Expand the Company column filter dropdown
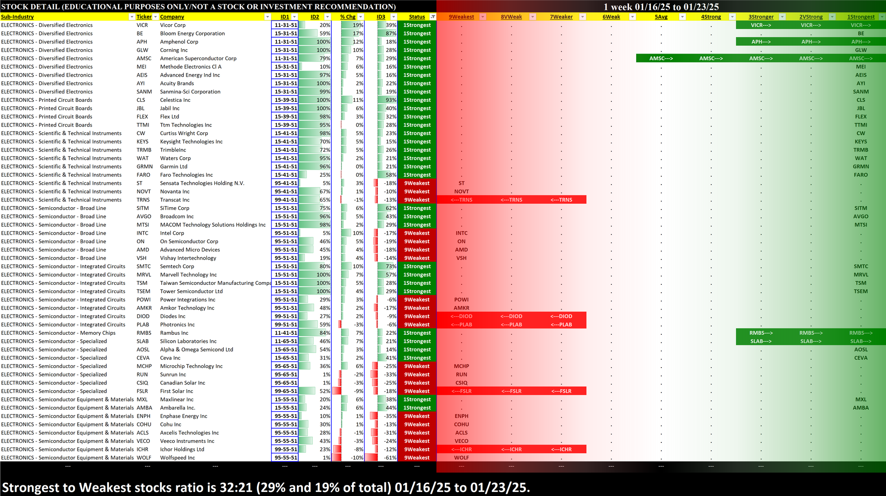 click(267, 17)
